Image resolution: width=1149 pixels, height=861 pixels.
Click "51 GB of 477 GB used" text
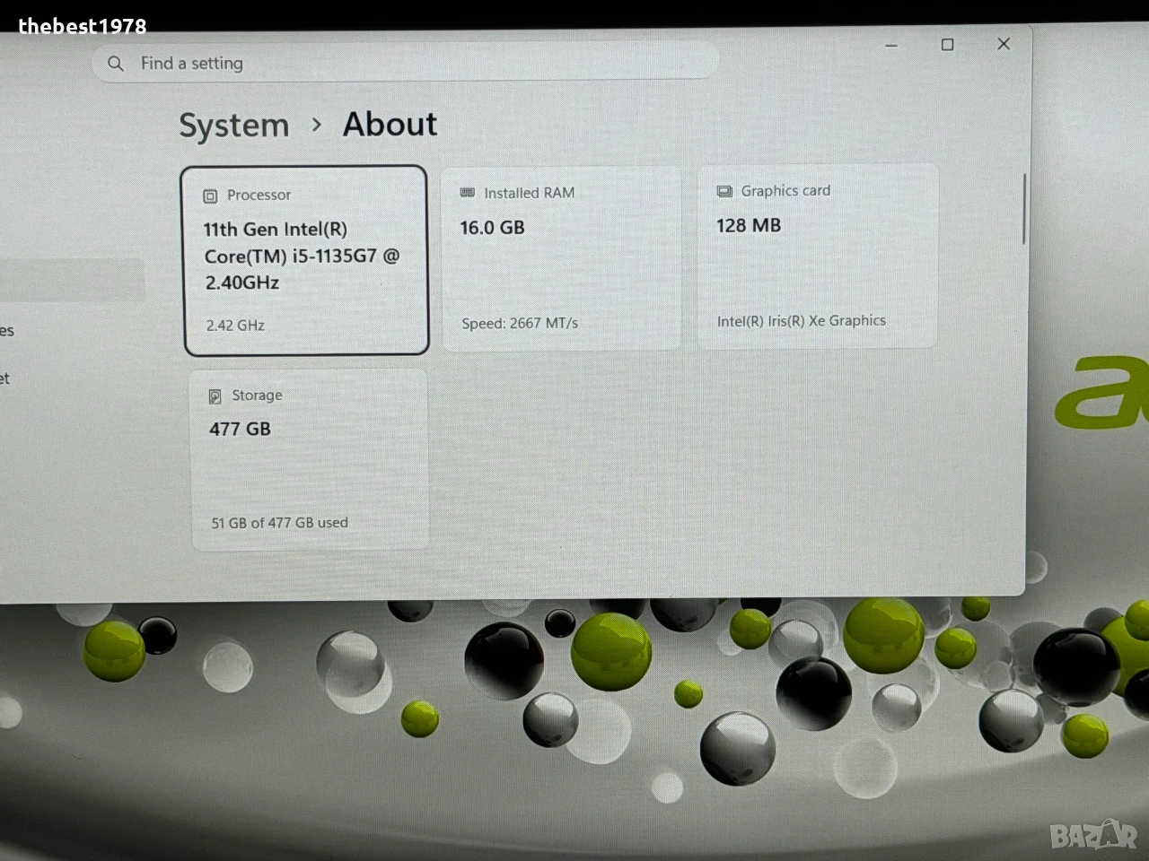[x=279, y=523]
